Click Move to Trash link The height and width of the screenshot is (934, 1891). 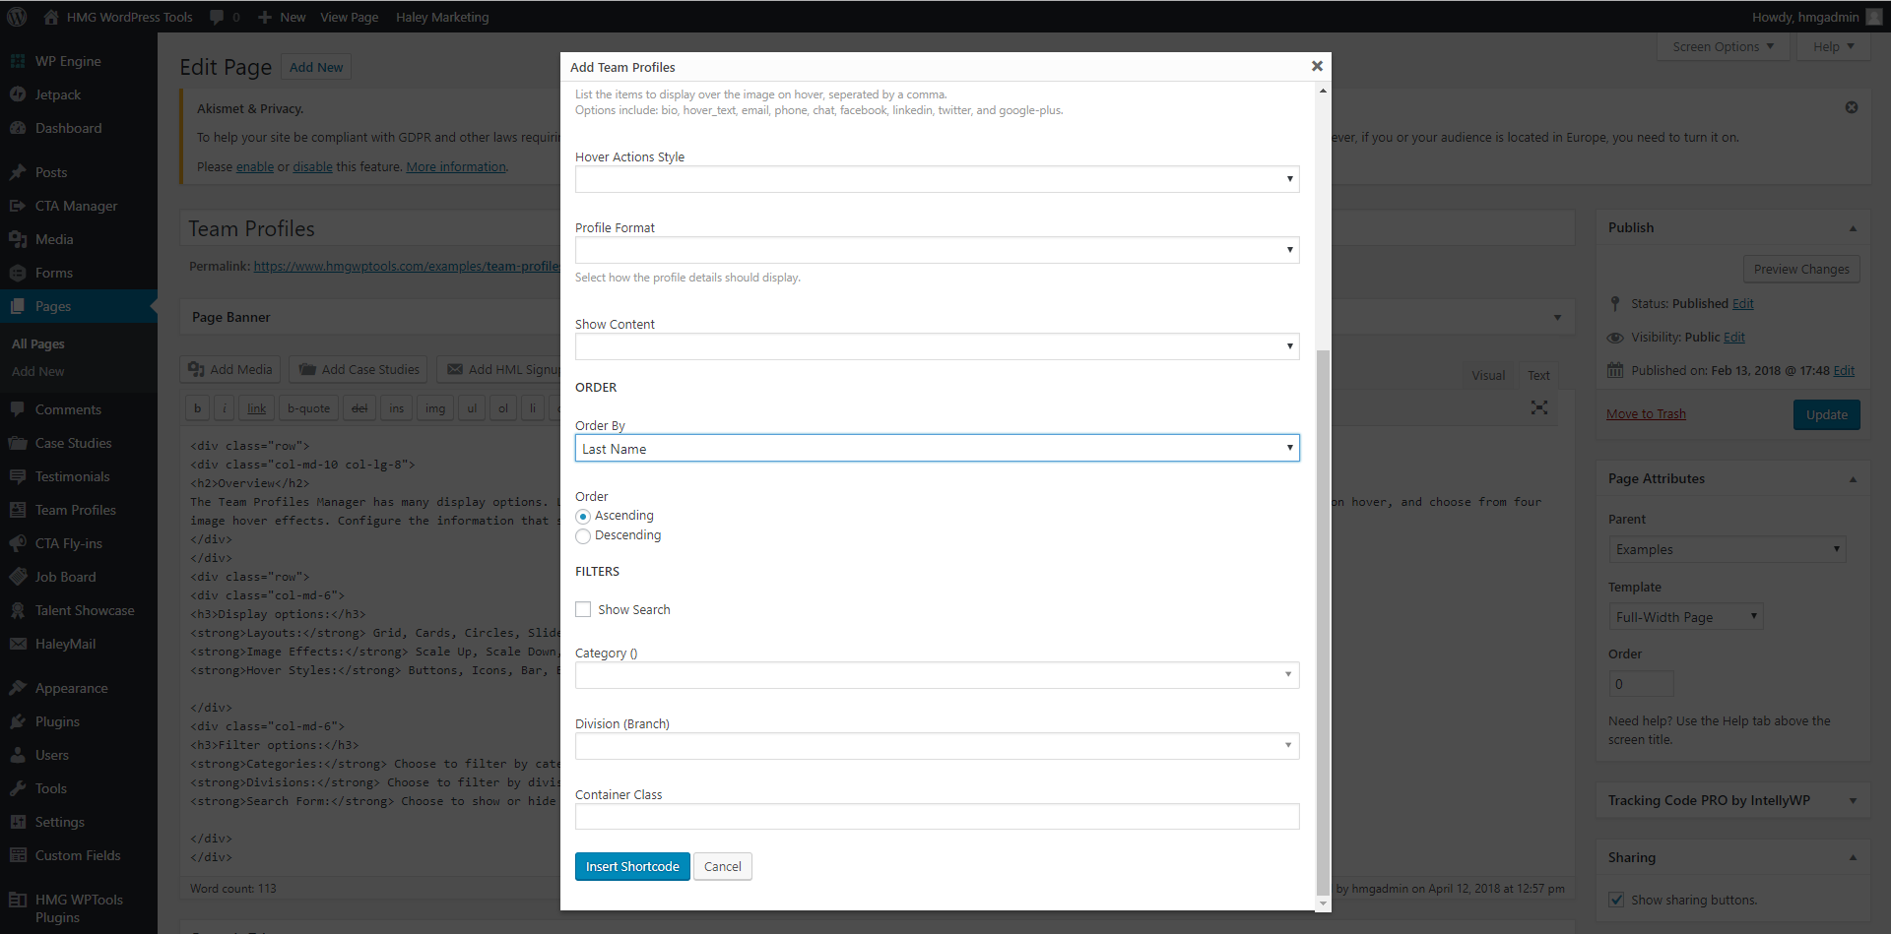click(1646, 413)
